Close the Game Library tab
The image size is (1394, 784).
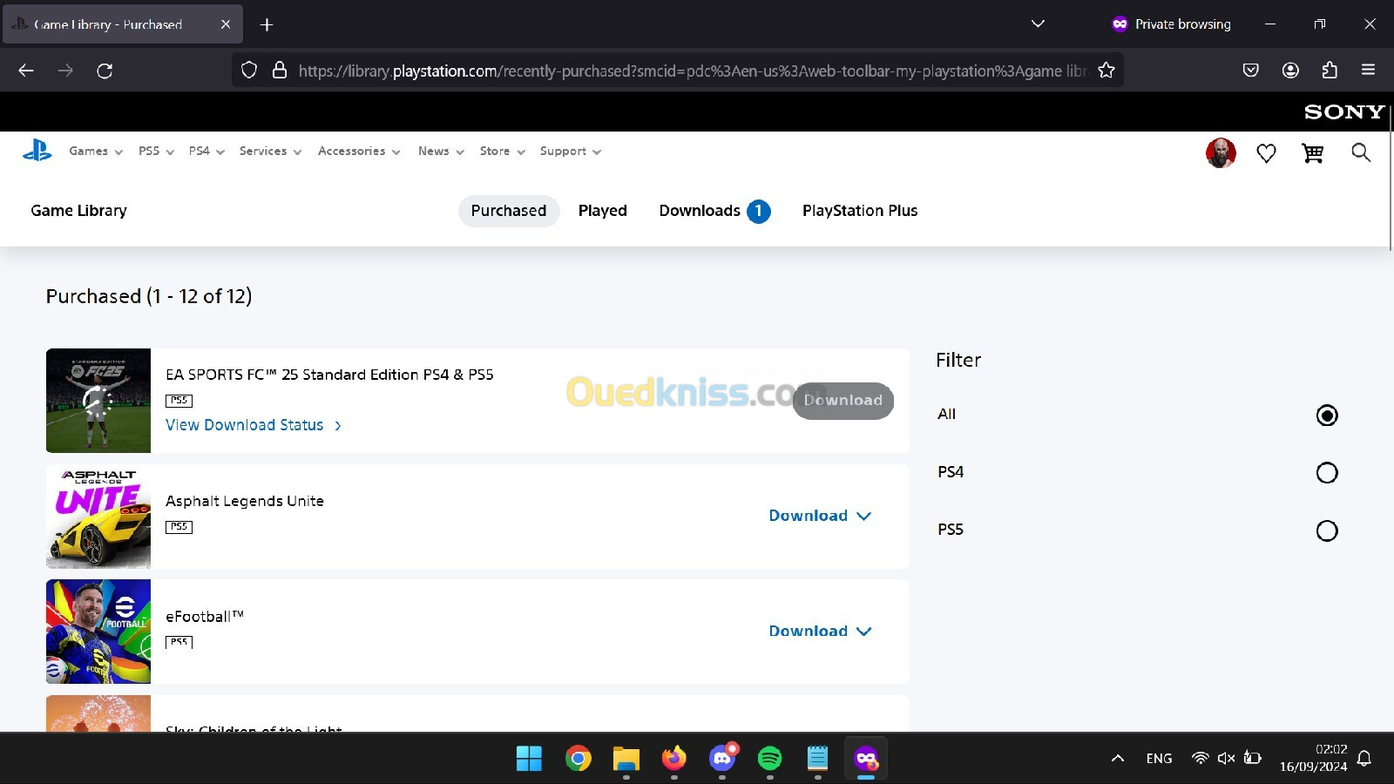pyautogui.click(x=226, y=24)
